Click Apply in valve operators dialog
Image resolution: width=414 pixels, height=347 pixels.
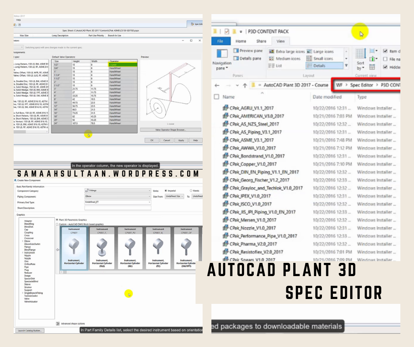[181, 140]
